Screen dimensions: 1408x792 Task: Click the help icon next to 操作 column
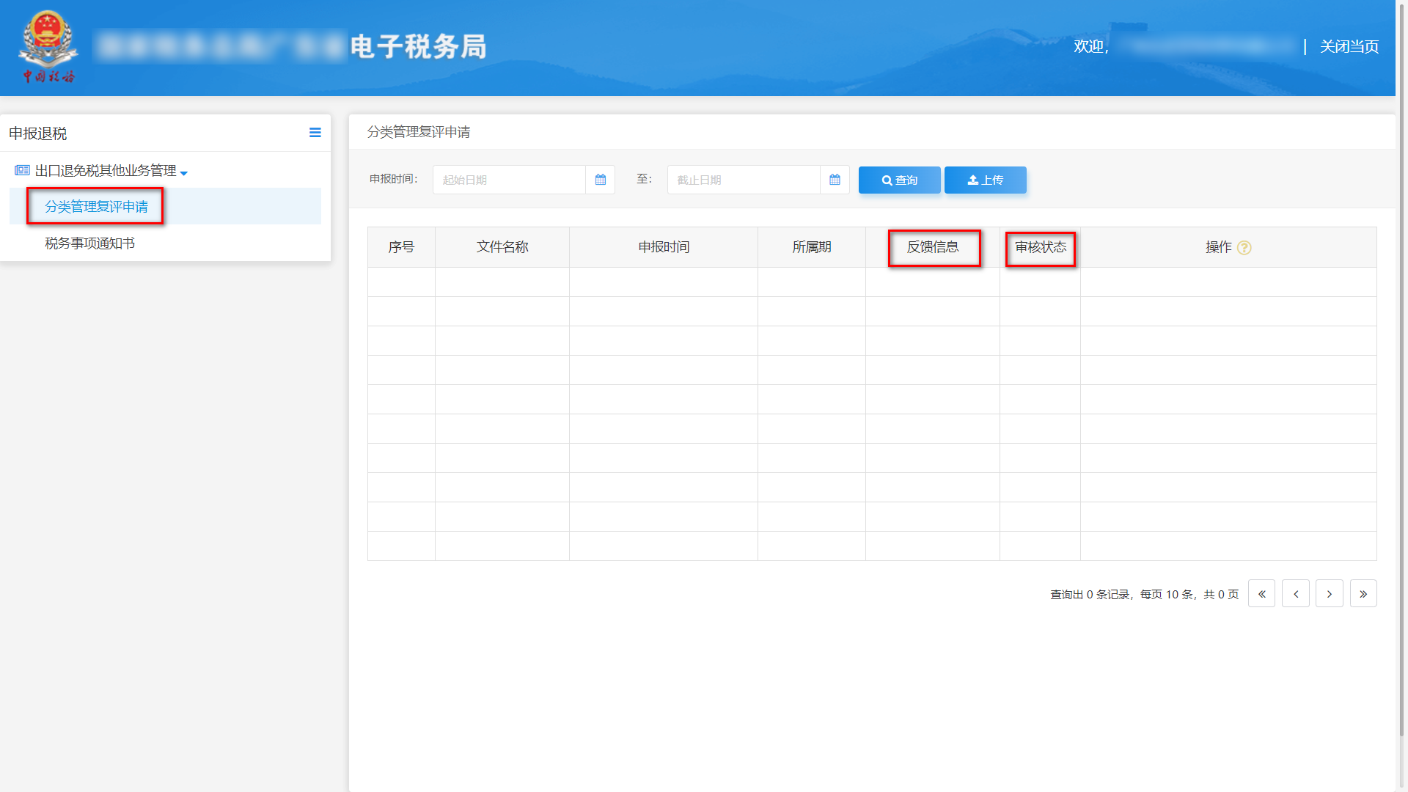1244,248
